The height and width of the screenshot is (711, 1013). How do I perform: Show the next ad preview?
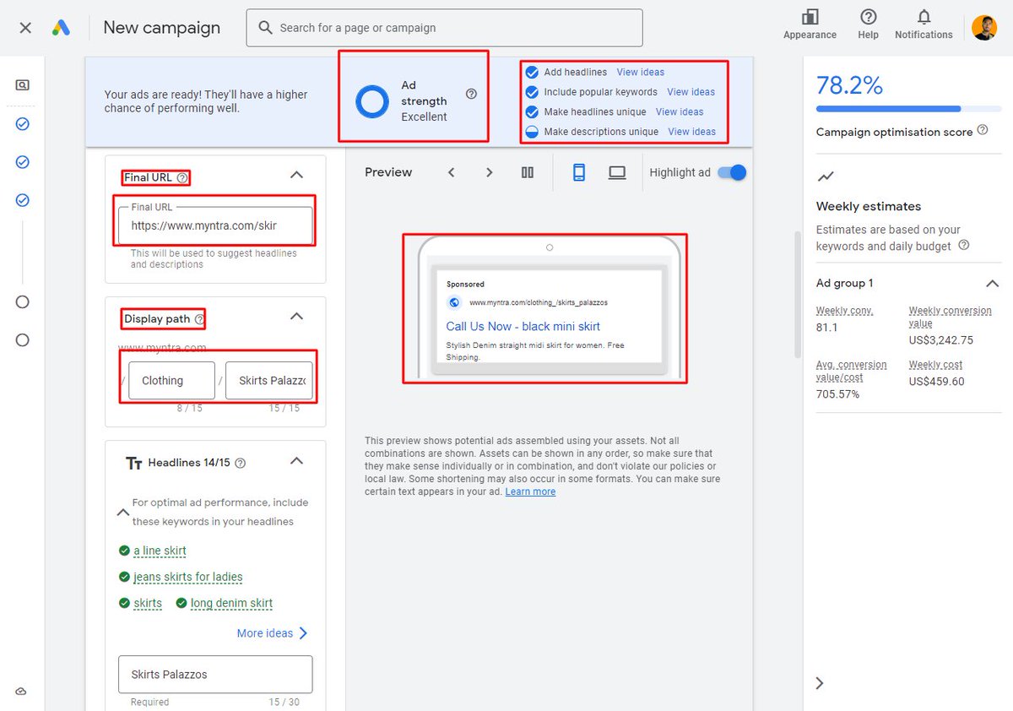coord(489,172)
